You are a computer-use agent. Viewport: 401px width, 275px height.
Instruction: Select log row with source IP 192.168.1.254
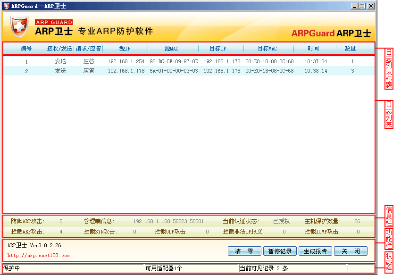189,61
